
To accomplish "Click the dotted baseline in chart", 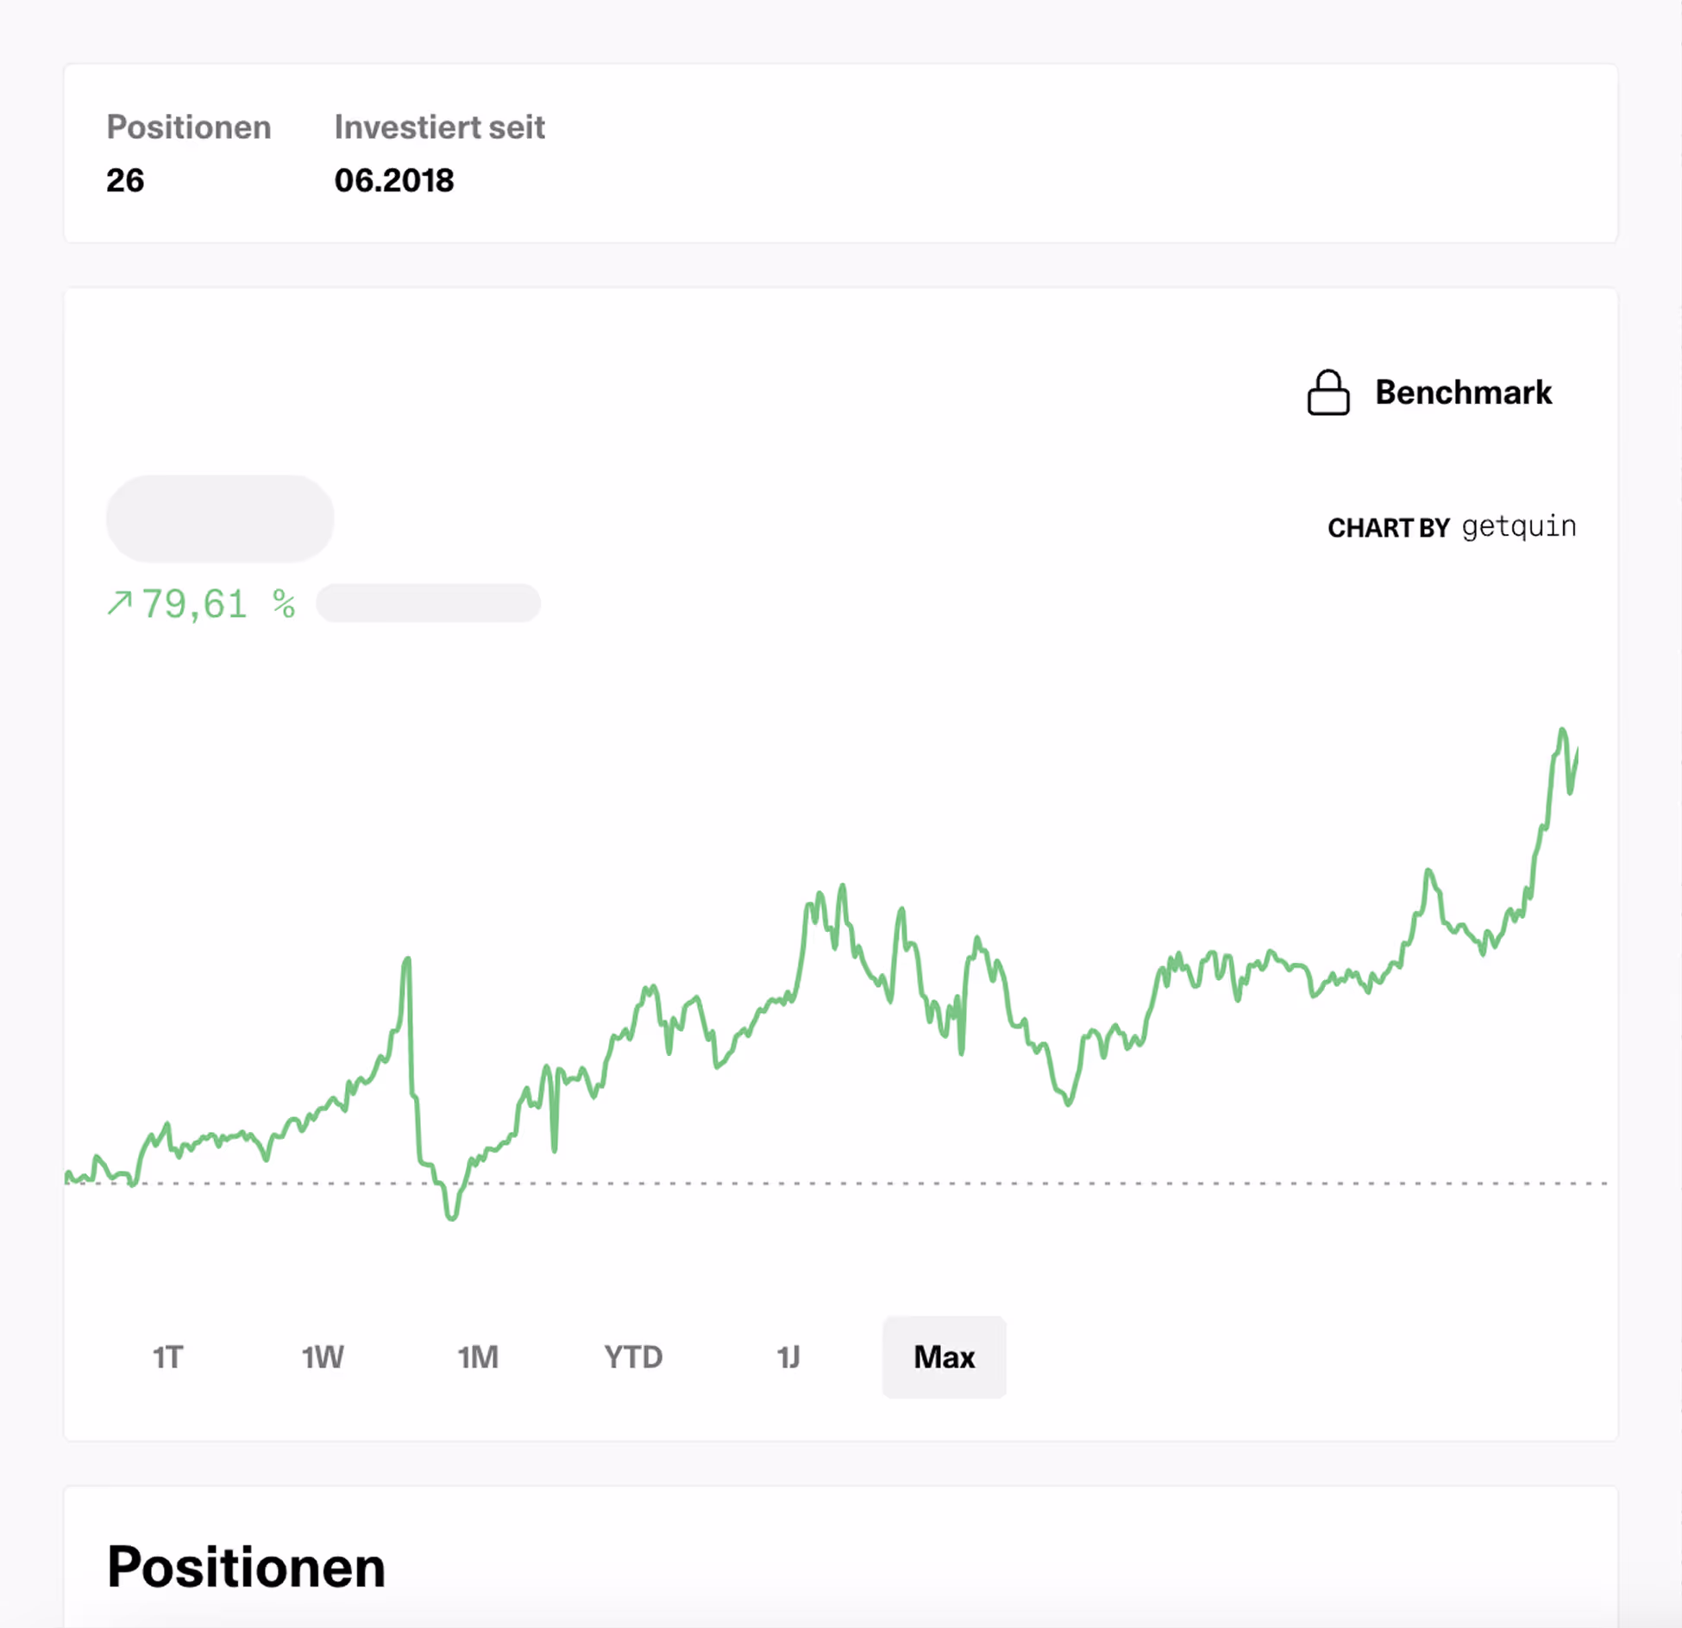I will 835,1183.
